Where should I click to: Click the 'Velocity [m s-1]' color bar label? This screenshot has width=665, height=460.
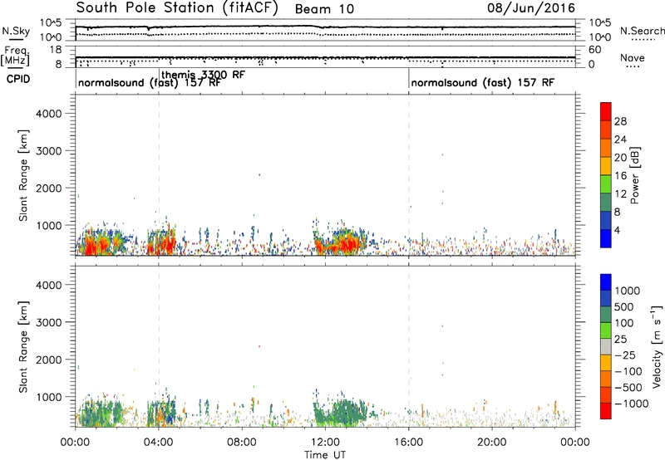[x=657, y=346]
